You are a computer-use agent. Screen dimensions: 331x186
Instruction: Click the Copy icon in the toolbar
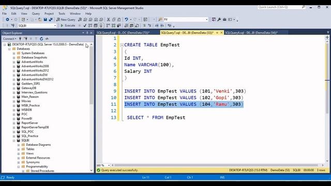[114, 20]
